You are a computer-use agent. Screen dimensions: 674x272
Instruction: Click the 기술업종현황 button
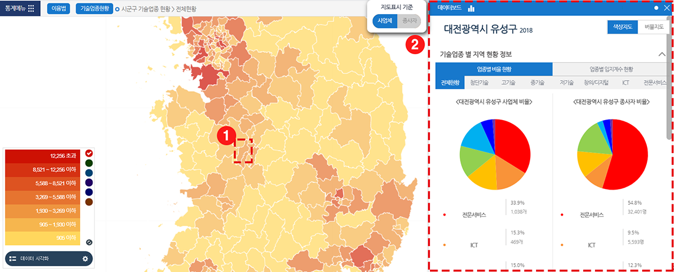coord(94,9)
